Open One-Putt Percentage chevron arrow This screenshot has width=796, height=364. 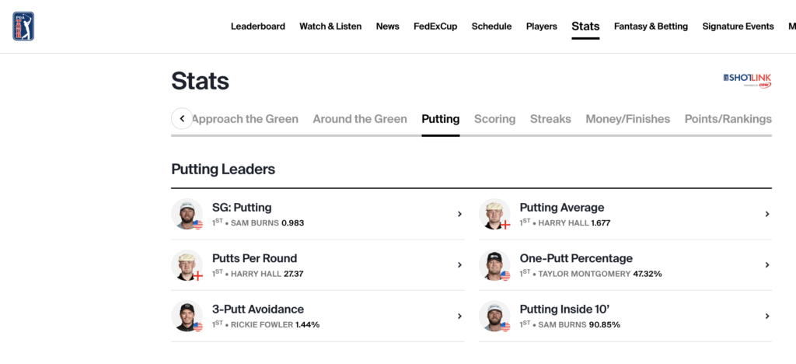pos(767,265)
